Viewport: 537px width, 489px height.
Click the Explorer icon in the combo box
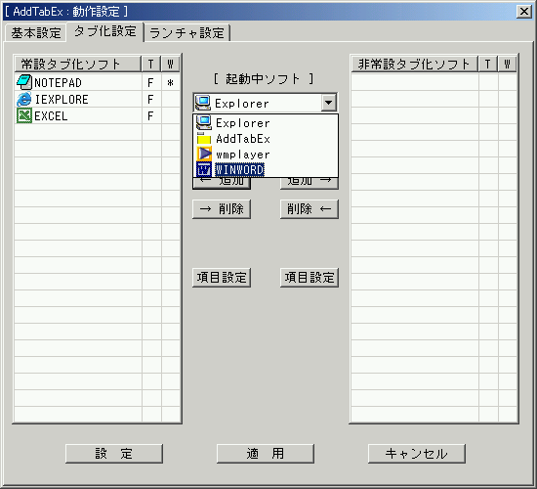tap(203, 103)
